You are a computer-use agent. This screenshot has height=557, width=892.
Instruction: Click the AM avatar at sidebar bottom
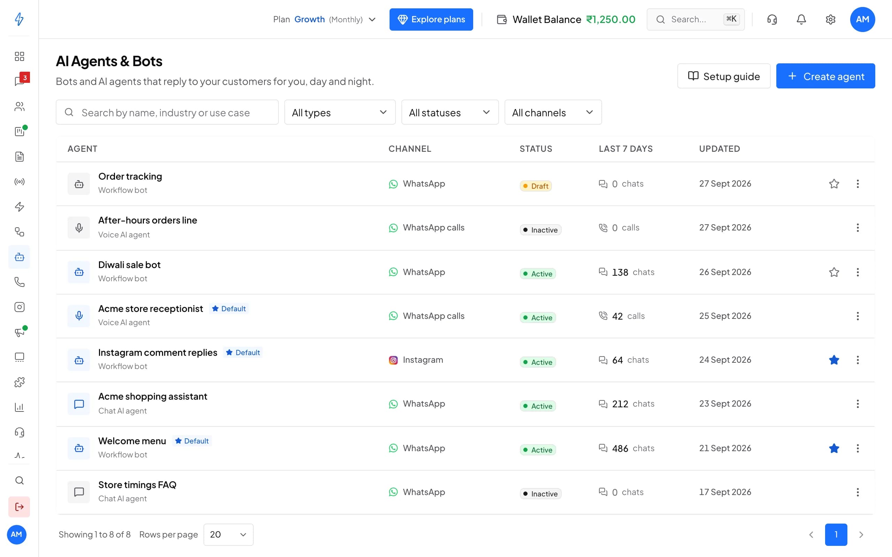click(17, 534)
